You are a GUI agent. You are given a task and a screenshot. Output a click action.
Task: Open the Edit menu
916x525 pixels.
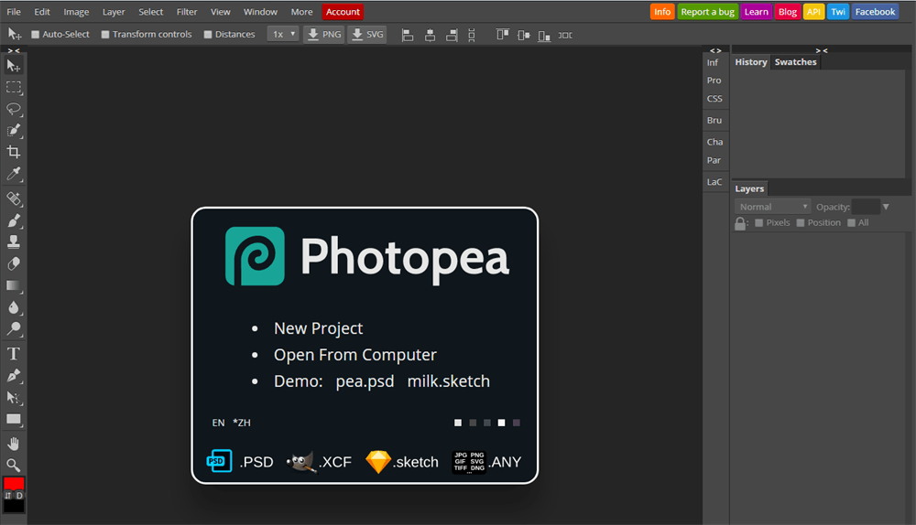coord(42,12)
